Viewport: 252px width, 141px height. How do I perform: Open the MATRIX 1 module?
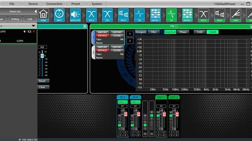156,15
